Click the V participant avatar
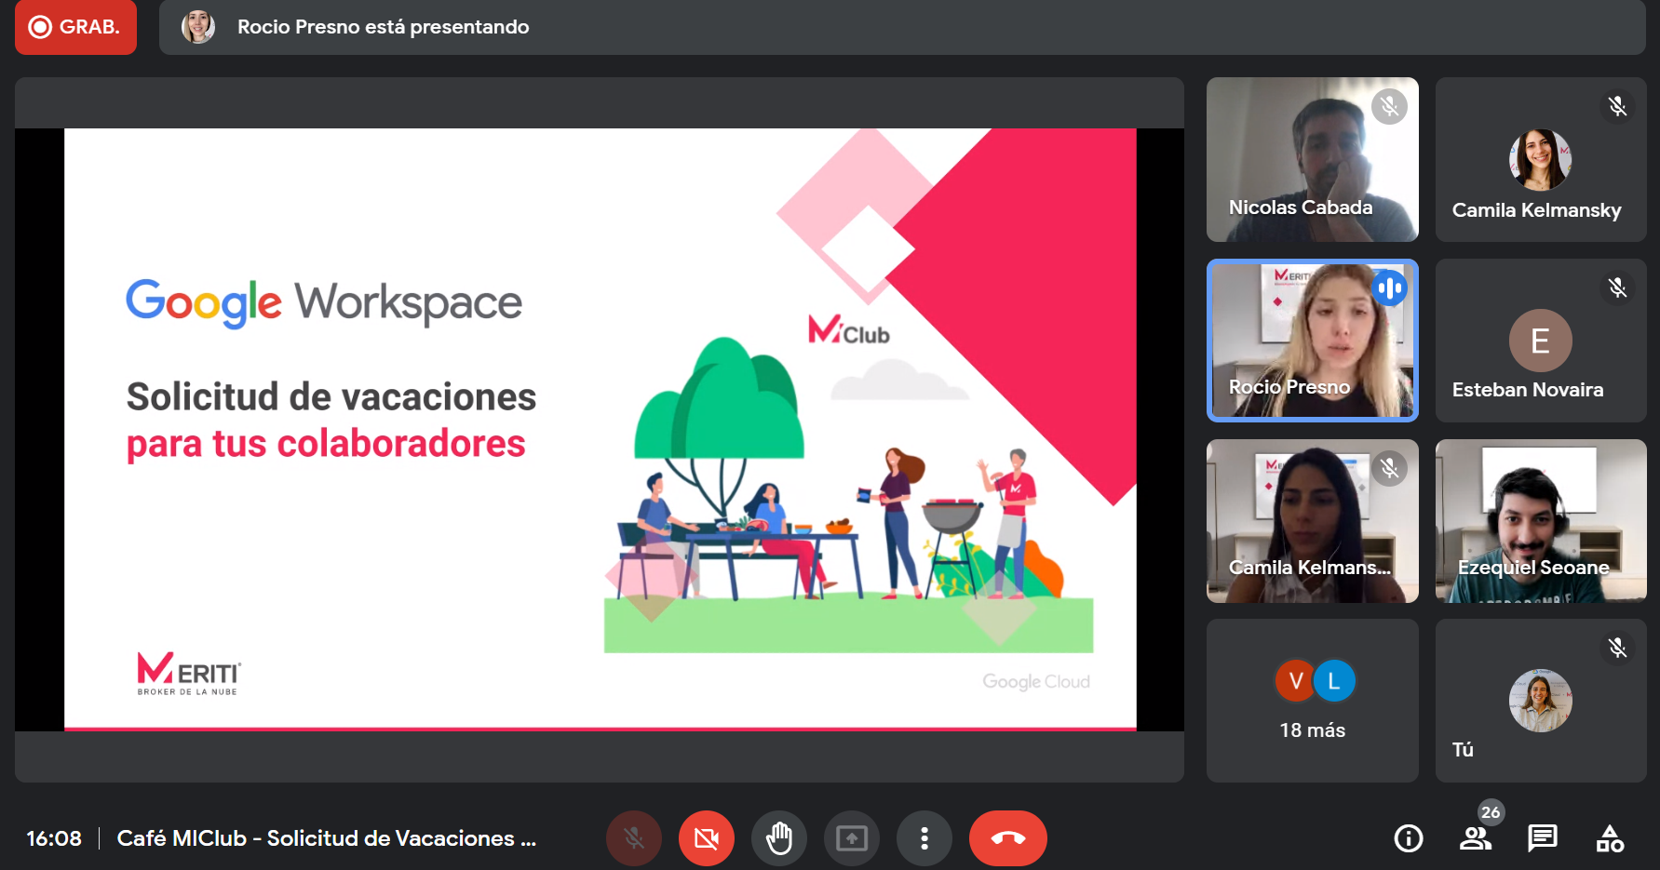Viewport: 1660px width, 870px height. pyautogui.click(x=1295, y=681)
